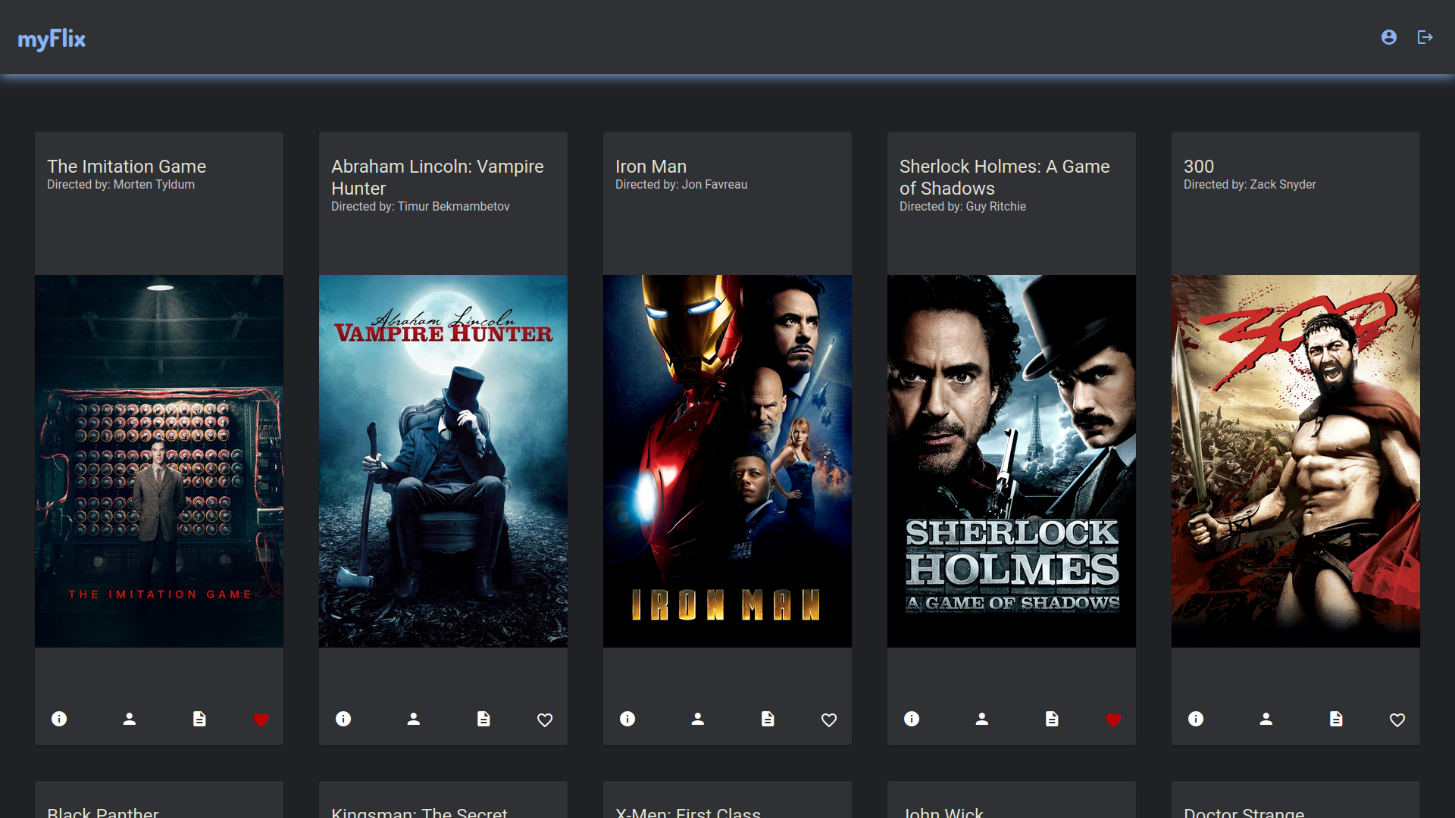
Task: Click 'Directed by: Jon Favreau' text
Action: (681, 185)
